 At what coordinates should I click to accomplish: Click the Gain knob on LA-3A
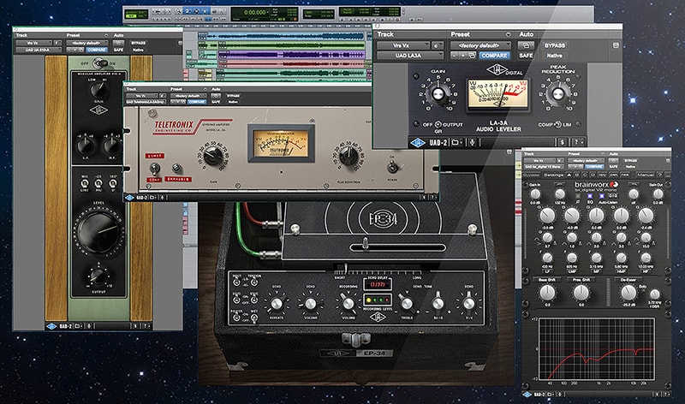click(x=438, y=94)
